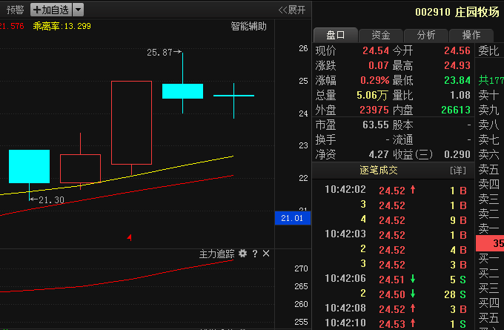The width and height of the screenshot is (504, 330).
Task: Click the 买四 order book row
Action: tap(488, 303)
